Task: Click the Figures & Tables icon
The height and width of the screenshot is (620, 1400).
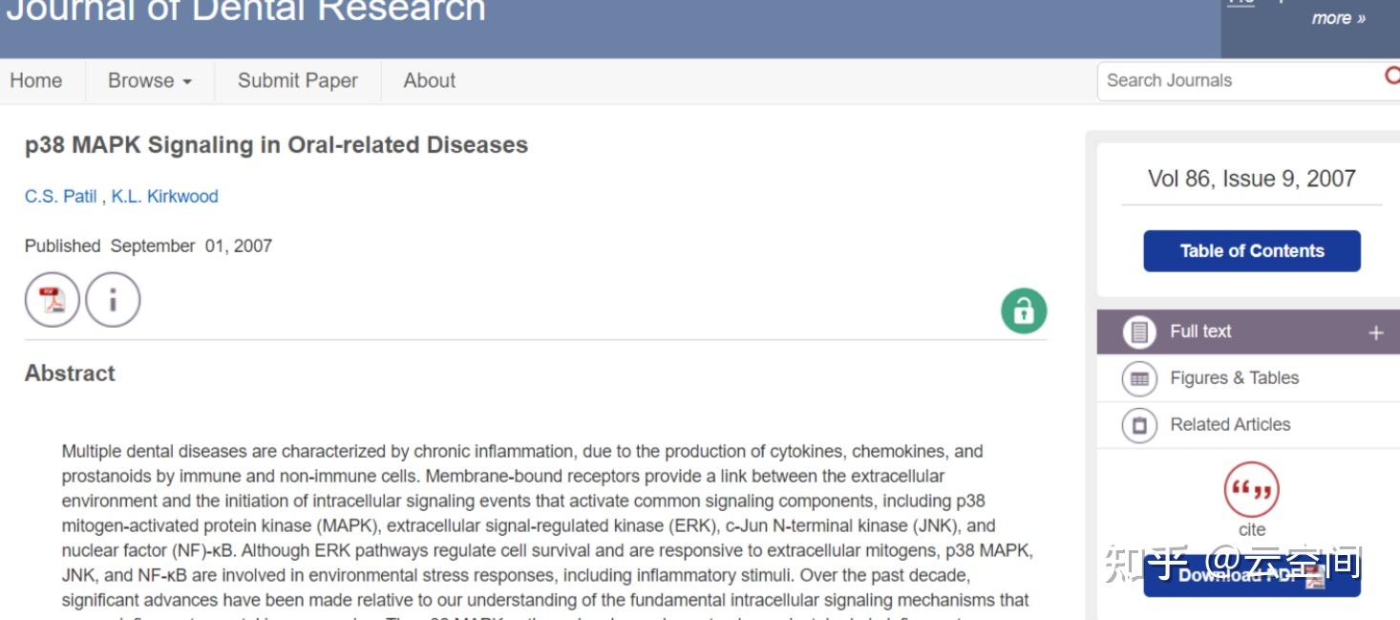Action: 1138,378
